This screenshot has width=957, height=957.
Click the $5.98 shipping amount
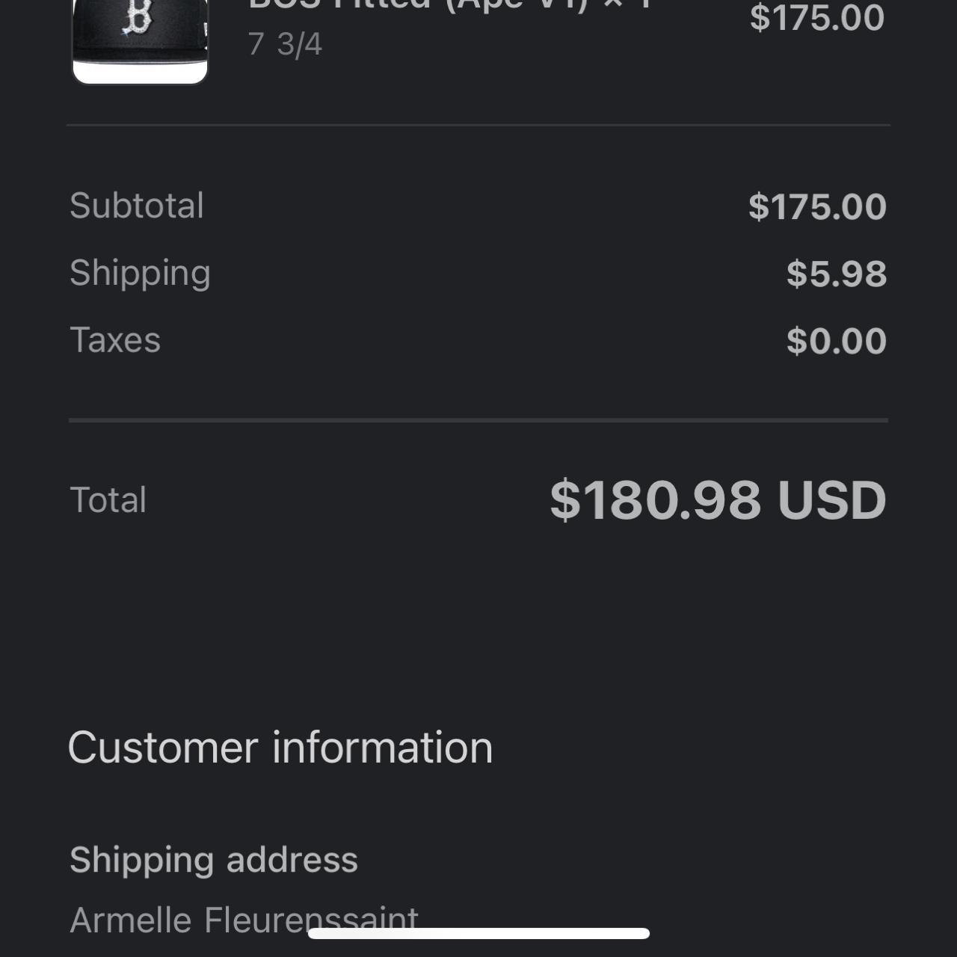pos(836,274)
